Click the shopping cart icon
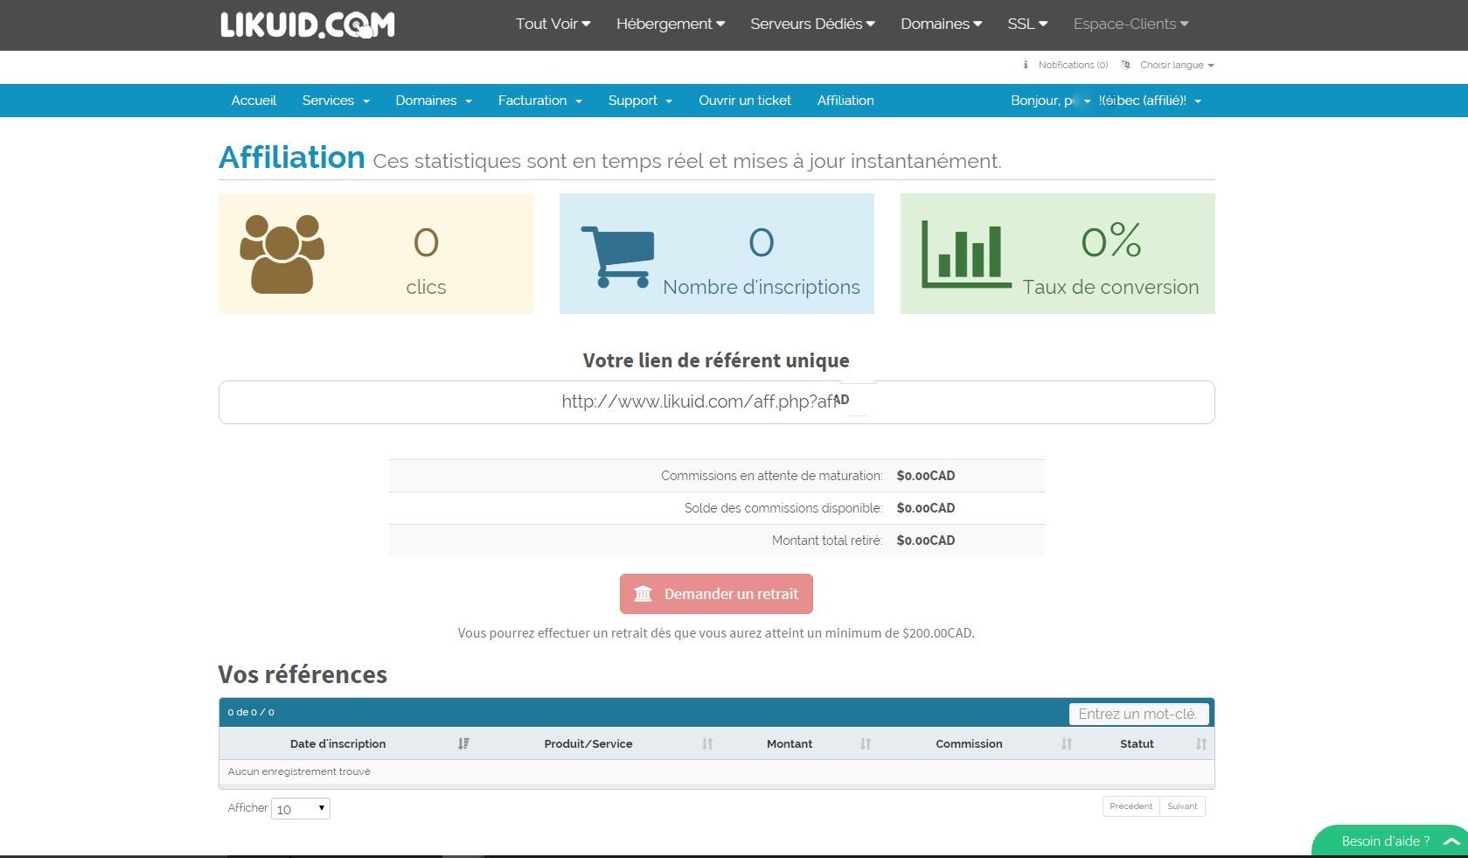Viewport: 1468px width, 858px height. [x=617, y=257]
